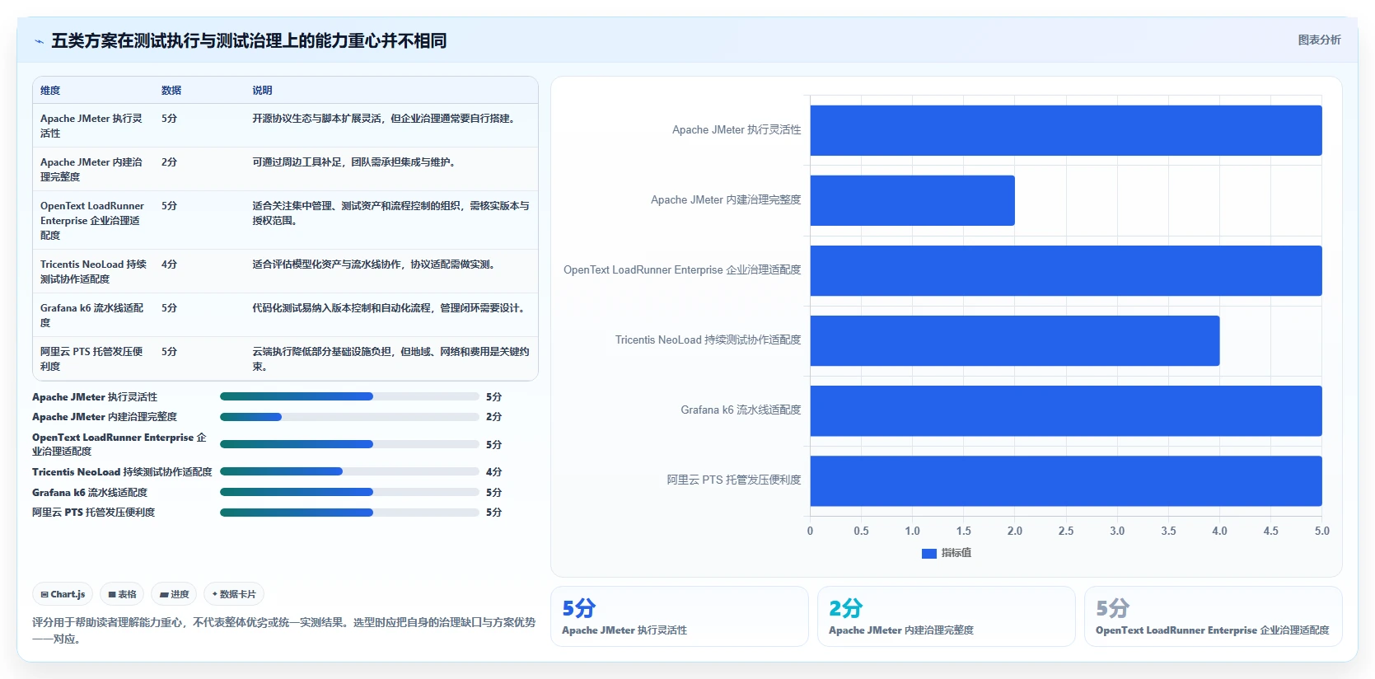Click table cell Tricentis NeoLoad 持续测试协作适配度
The image size is (1375, 679).
click(x=92, y=271)
